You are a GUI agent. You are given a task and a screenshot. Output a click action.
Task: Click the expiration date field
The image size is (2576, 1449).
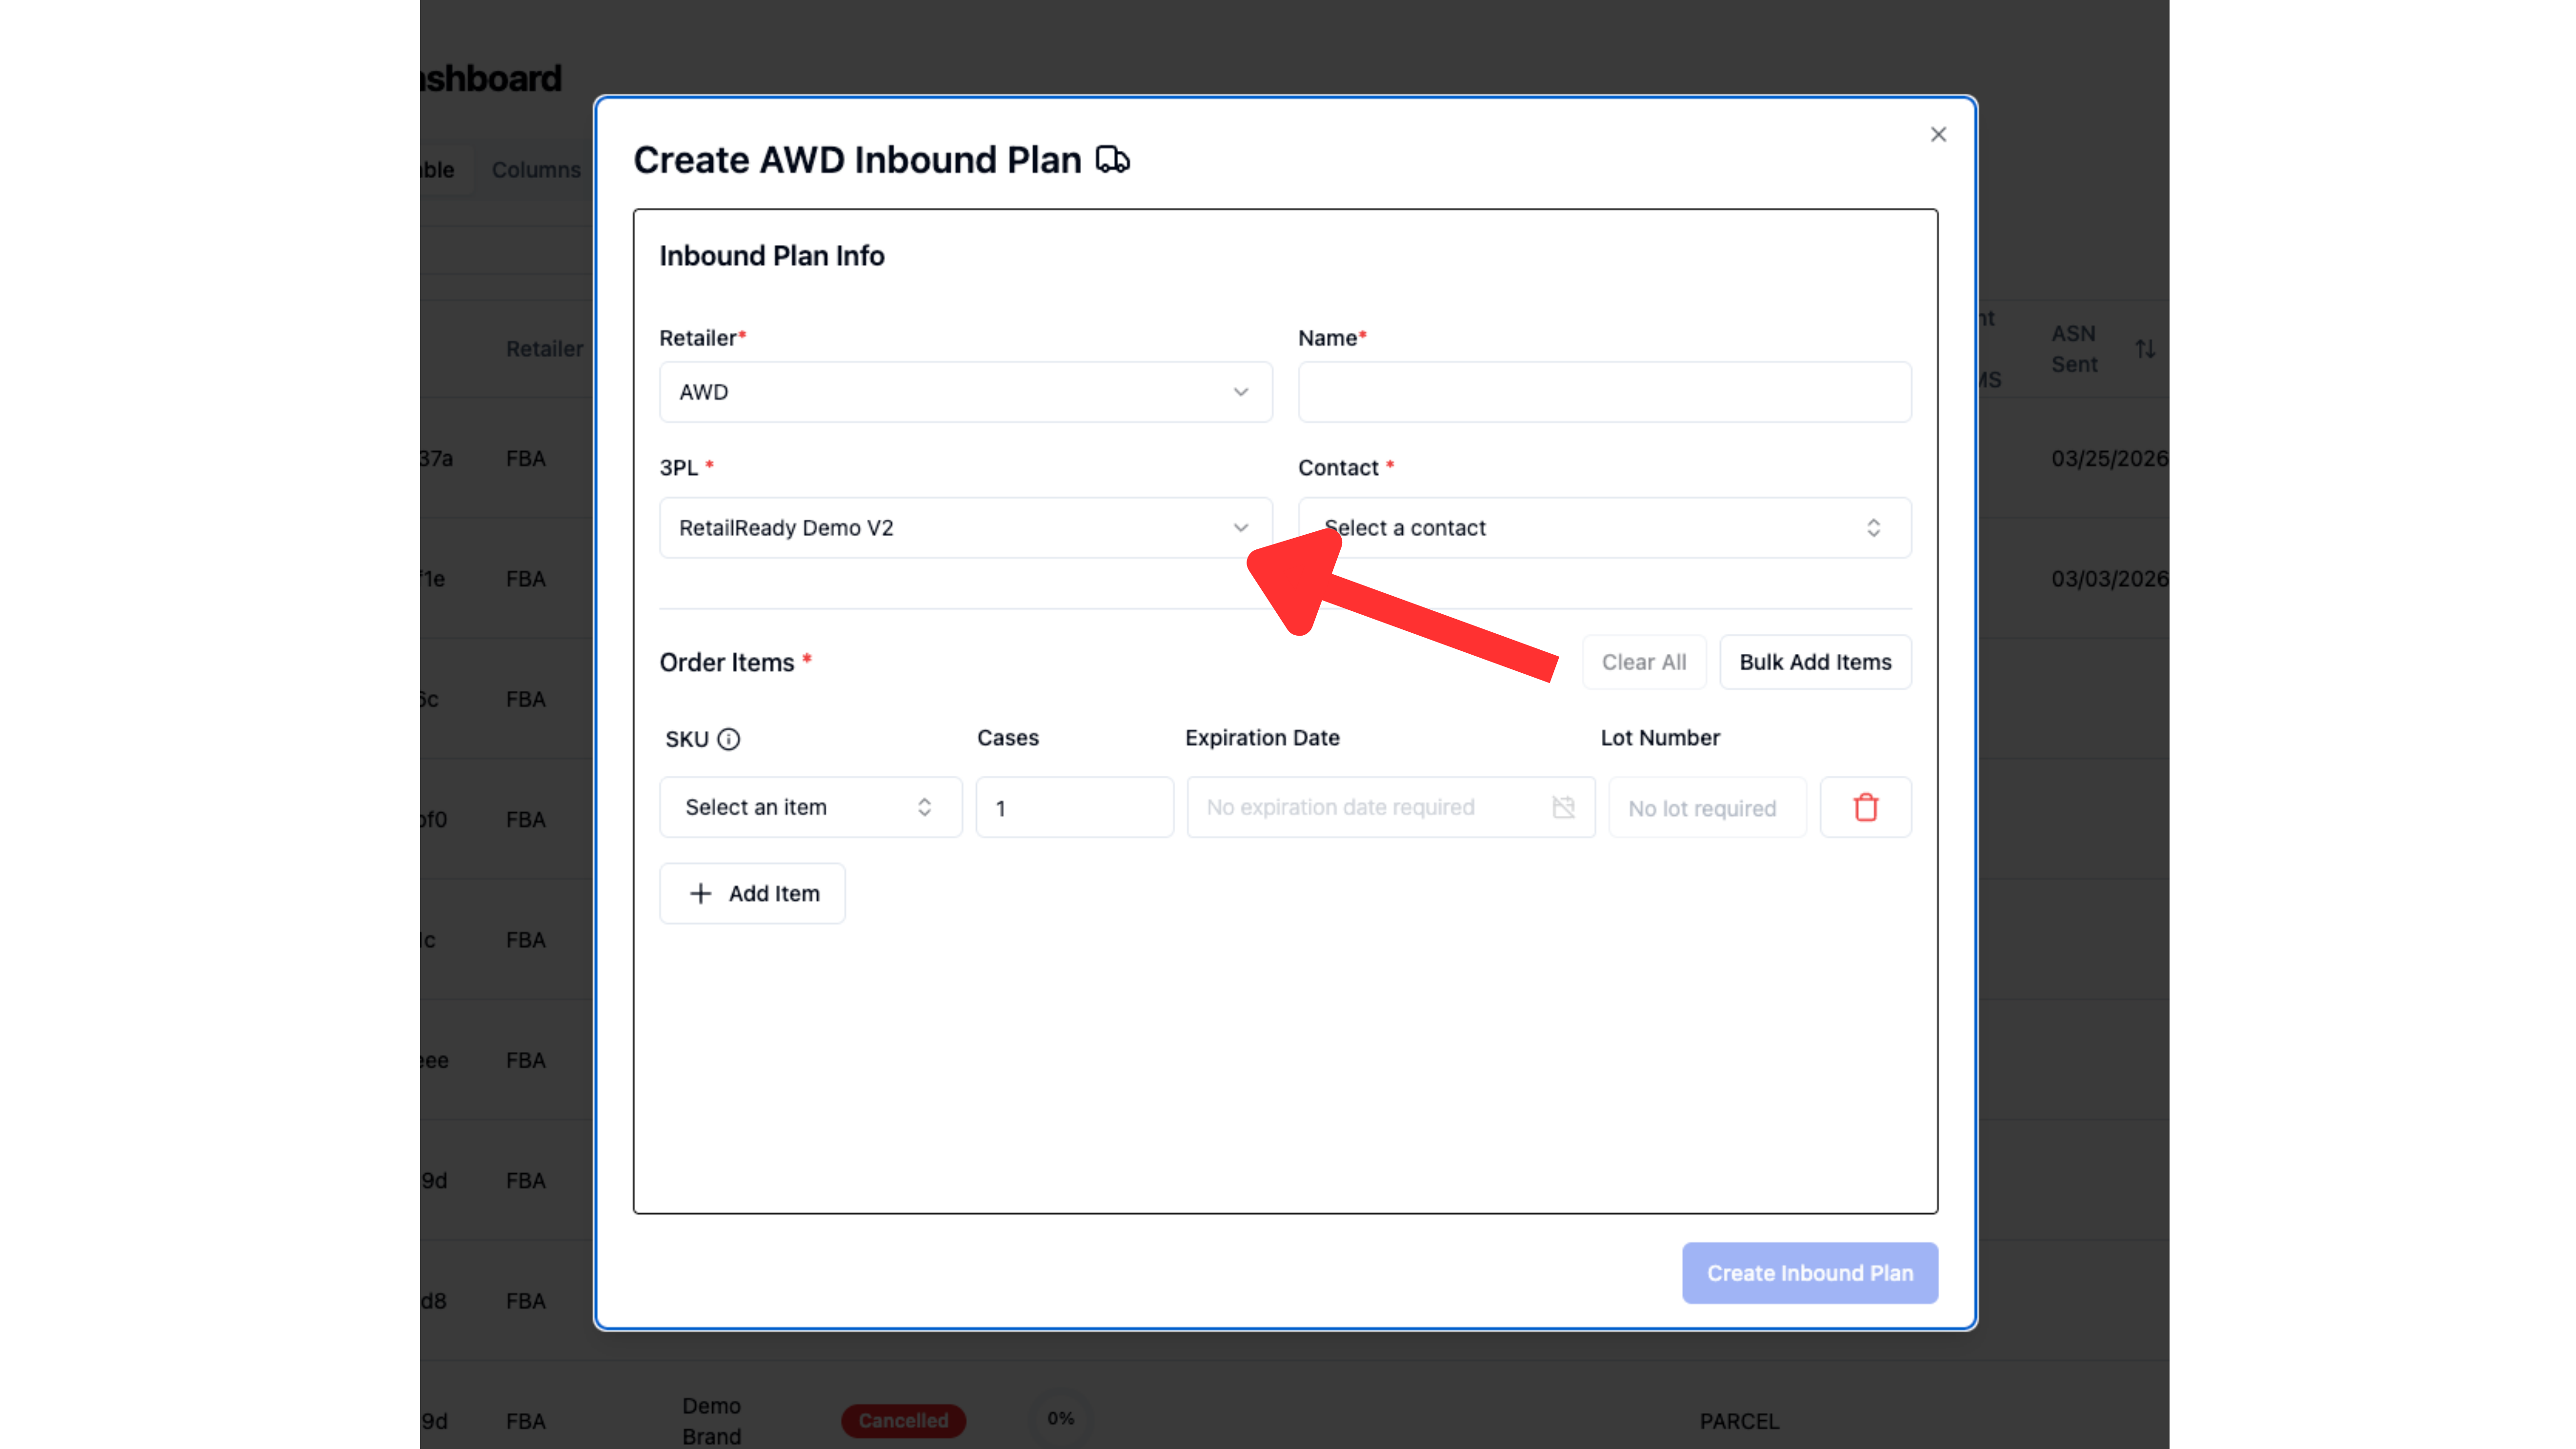(1390, 807)
